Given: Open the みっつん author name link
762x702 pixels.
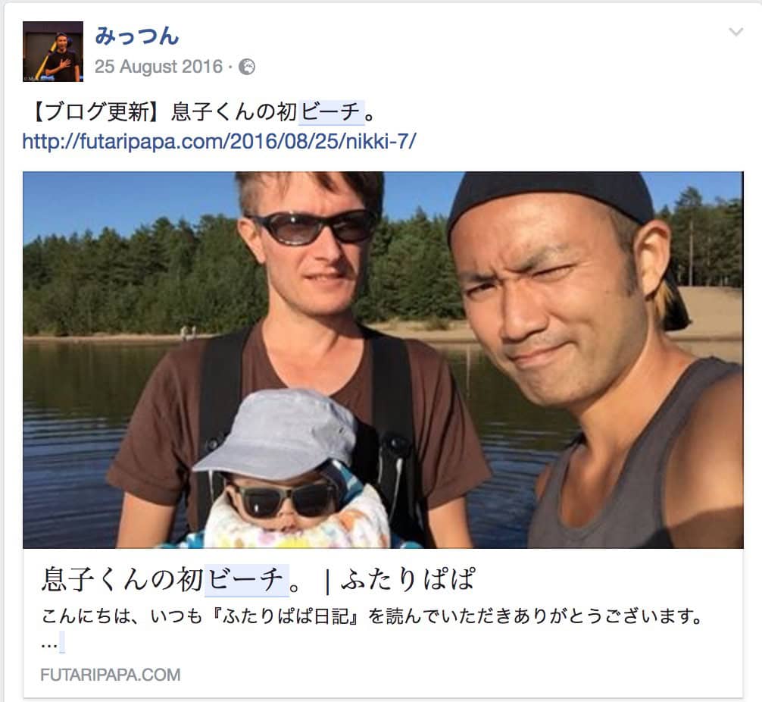Looking at the screenshot, I should coord(136,36).
